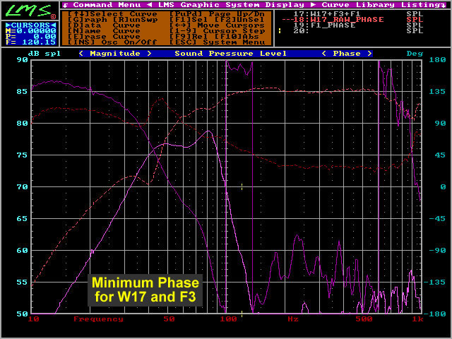Click the yellow cursor marker on the 70 dB line
This screenshot has width=452, height=339.
click(x=242, y=186)
